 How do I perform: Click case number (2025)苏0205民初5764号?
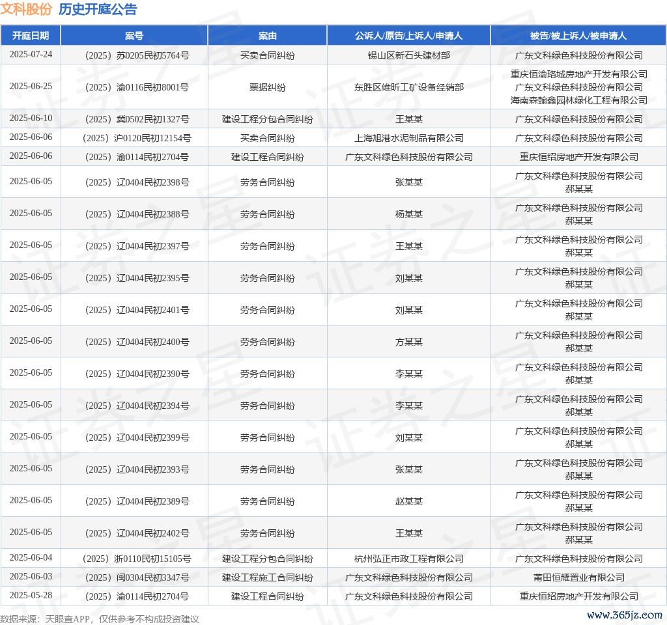(x=134, y=55)
